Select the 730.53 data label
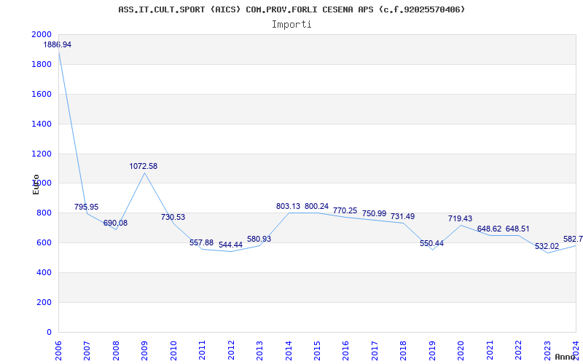583x364 pixels. coord(173,217)
